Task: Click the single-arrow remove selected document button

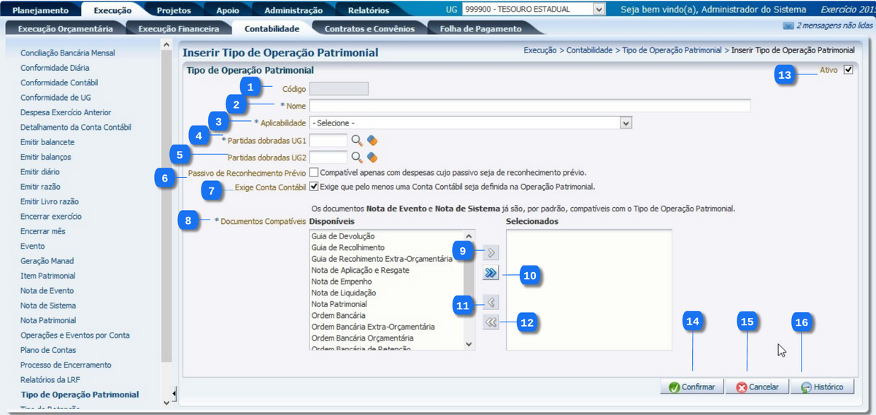Action: click(491, 302)
